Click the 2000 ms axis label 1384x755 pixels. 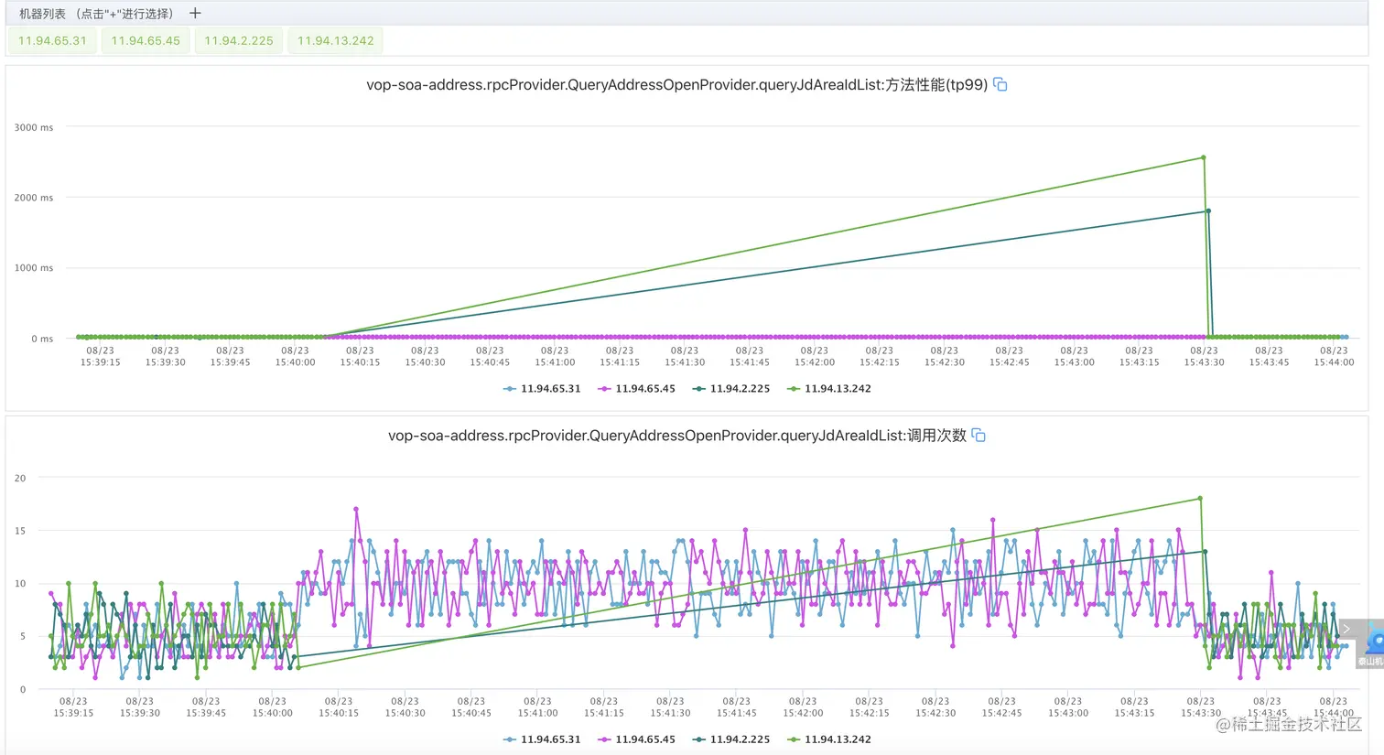click(x=34, y=198)
